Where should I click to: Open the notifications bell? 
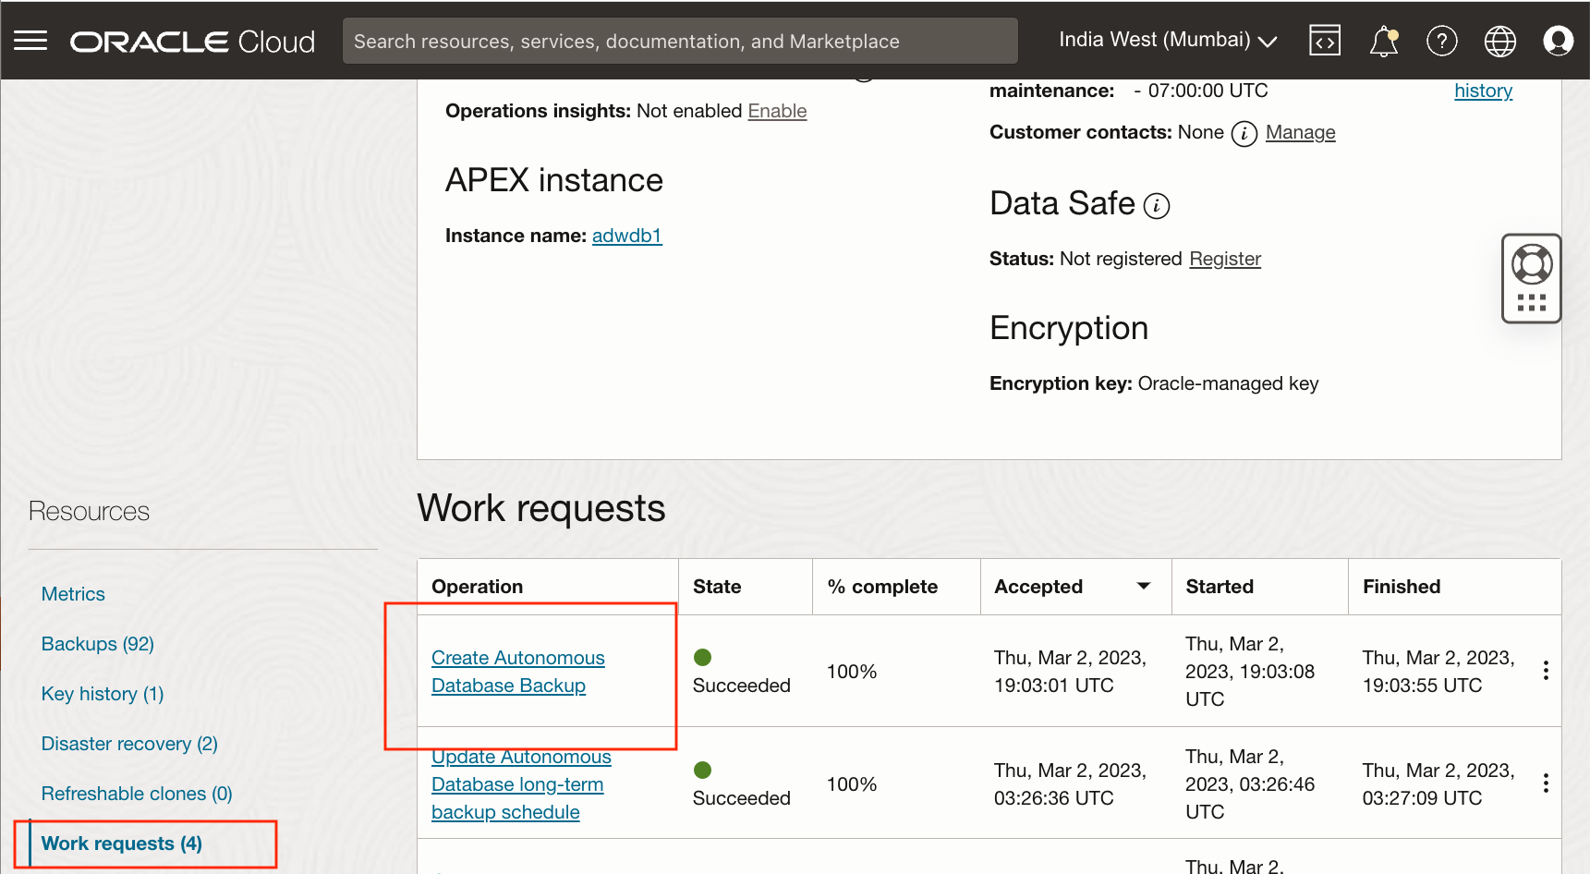pyautogui.click(x=1383, y=42)
